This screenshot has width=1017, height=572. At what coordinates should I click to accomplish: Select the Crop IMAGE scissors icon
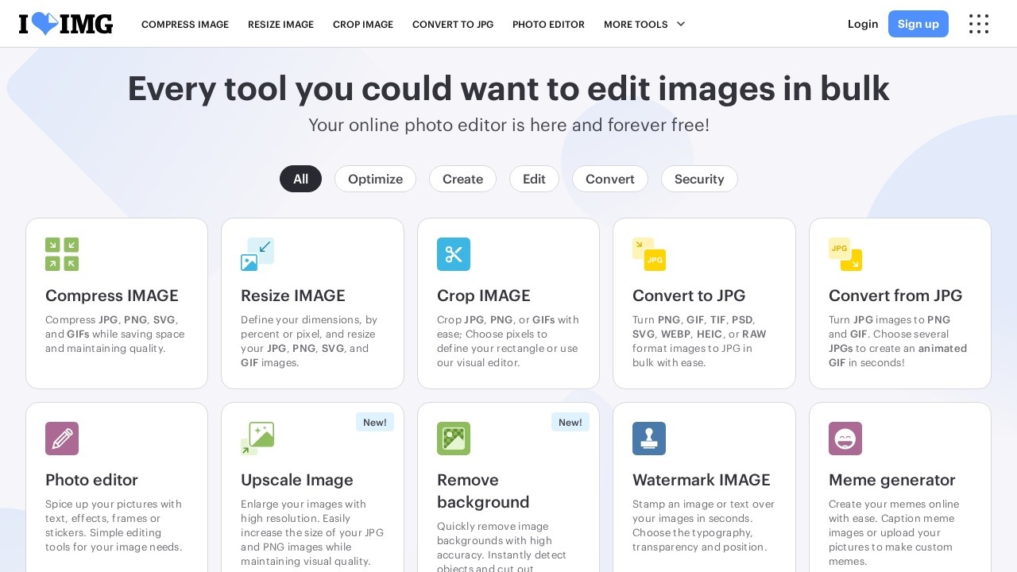coord(454,254)
